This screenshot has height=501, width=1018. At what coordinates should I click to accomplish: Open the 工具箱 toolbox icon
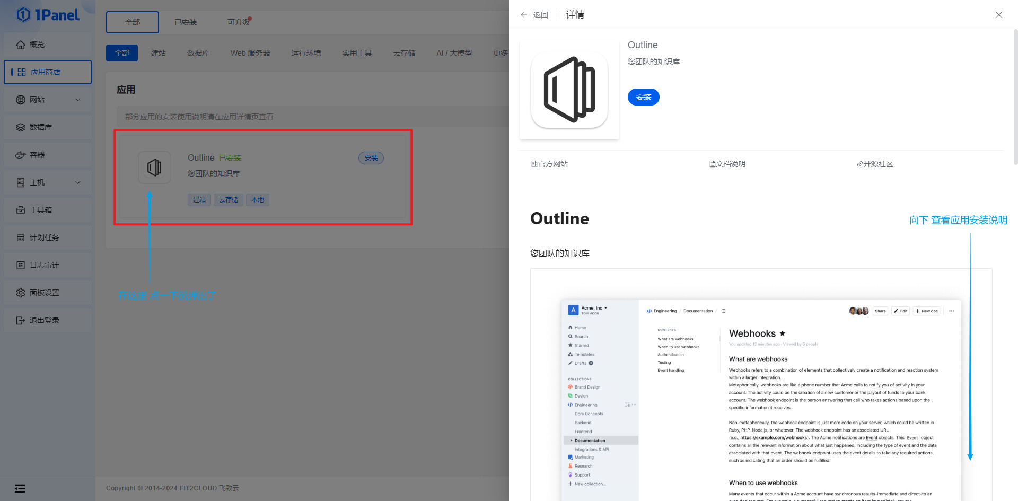click(x=21, y=210)
